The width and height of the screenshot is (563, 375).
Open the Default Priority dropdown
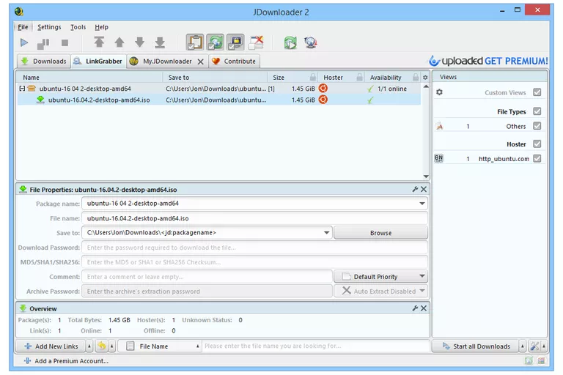pyautogui.click(x=380, y=277)
